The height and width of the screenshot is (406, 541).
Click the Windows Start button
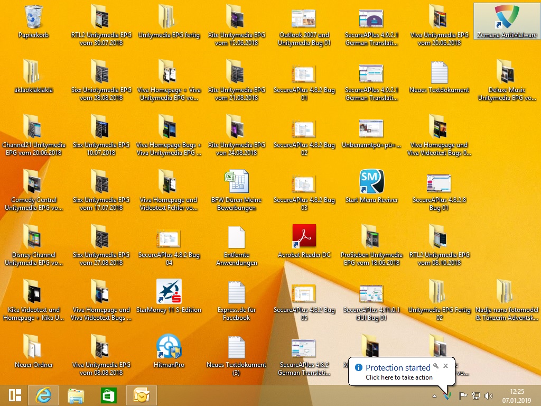[15, 395]
